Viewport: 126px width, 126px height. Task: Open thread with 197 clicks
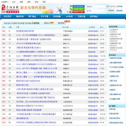29,48
